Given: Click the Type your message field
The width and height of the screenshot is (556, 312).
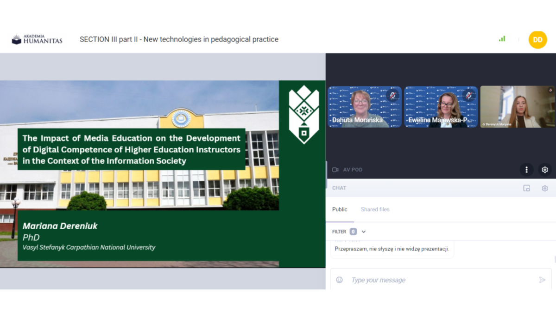Looking at the screenshot, I should (440, 280).
